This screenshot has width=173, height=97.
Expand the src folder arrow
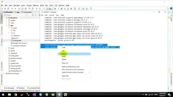point(9,33)
